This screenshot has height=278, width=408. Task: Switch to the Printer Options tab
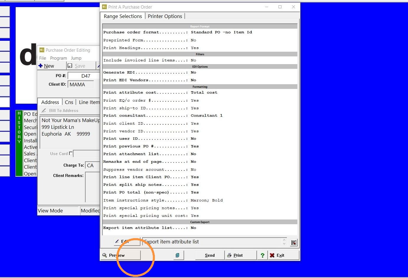(x=165, y=16)
